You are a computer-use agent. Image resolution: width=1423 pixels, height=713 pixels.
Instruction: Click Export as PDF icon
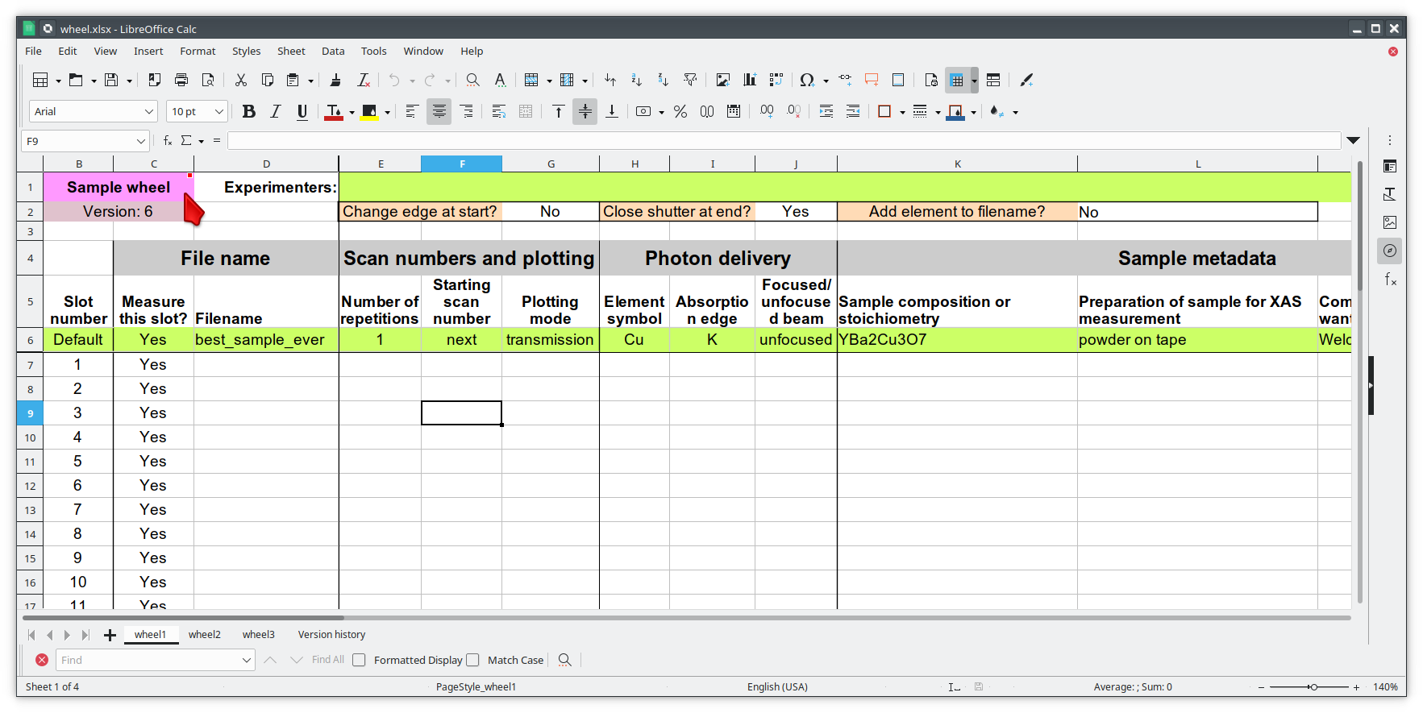155,80
